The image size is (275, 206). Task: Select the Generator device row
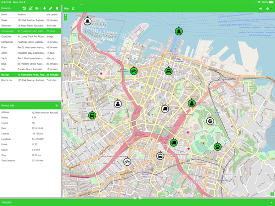[x=30, y=25]
